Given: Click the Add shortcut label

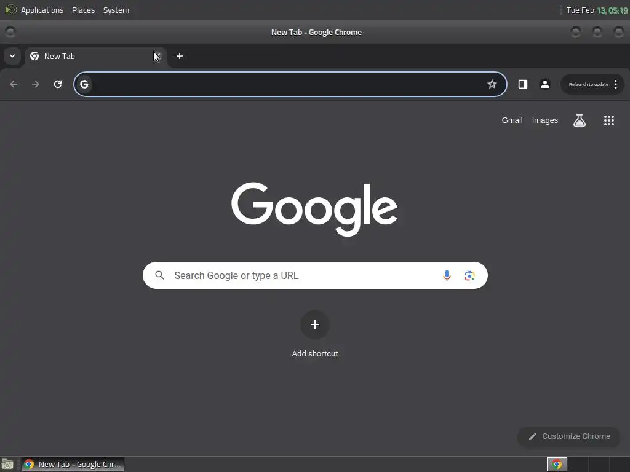Looking at the screenshot, I should click(x=315, y=353).
